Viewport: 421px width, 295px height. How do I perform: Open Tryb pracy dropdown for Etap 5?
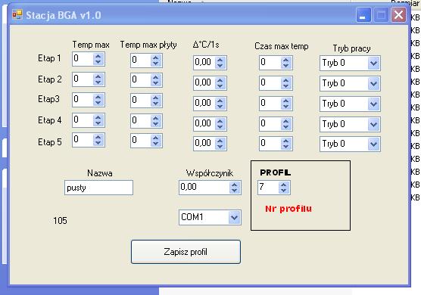click(373, 144)
